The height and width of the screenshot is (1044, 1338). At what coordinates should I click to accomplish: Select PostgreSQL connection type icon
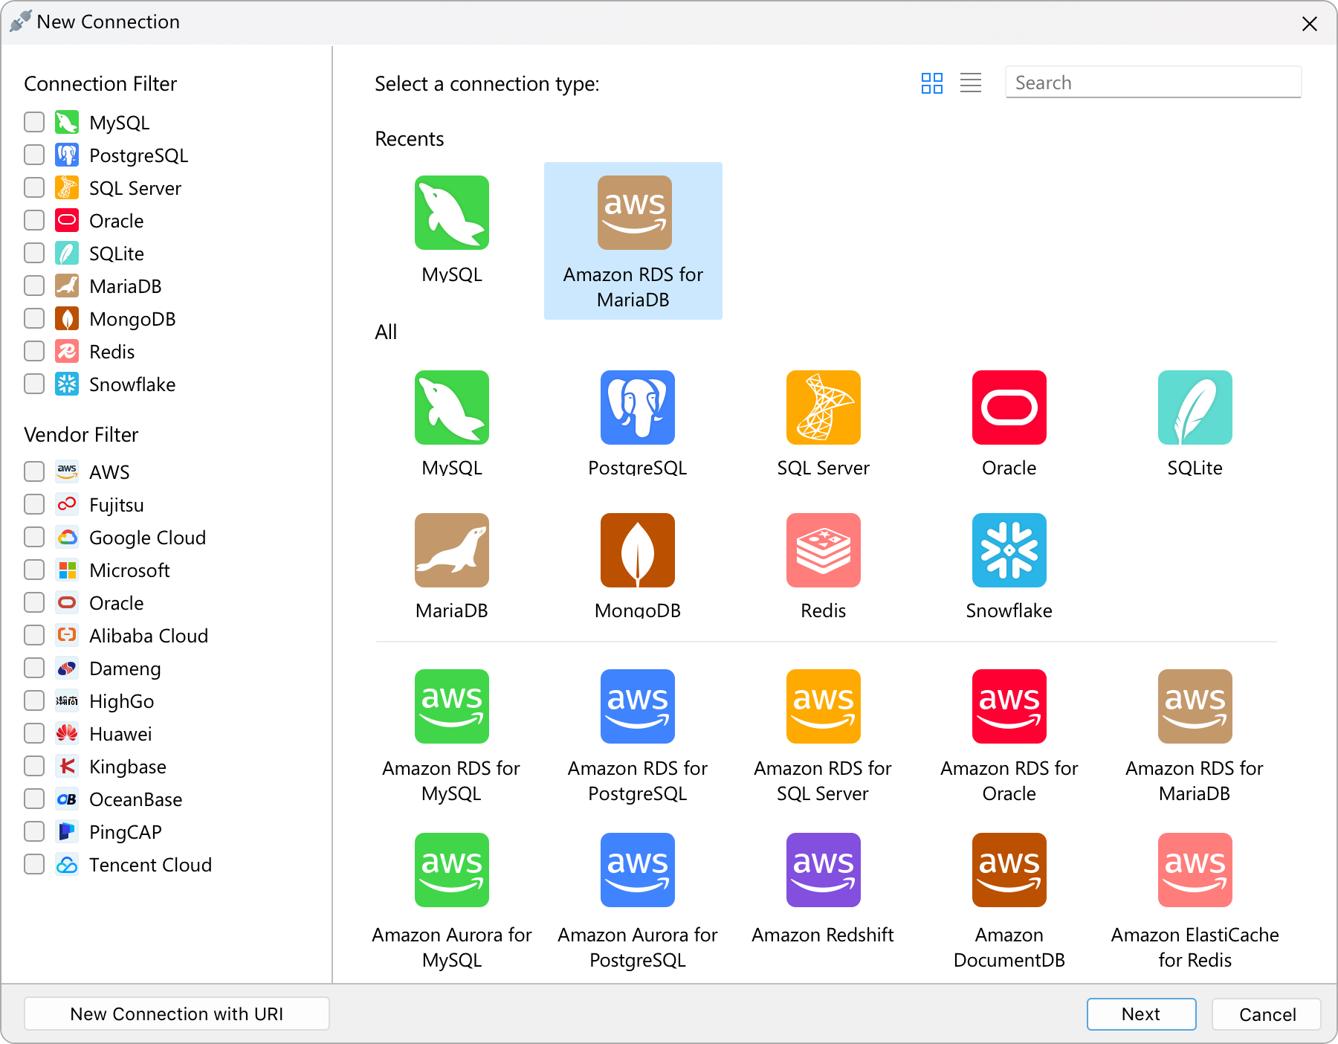click(637, 407)
